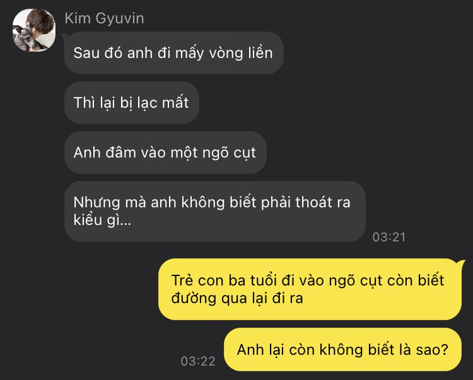Select message 'Sau đó anh đi mấy vòng liền'

coord(174,53)
